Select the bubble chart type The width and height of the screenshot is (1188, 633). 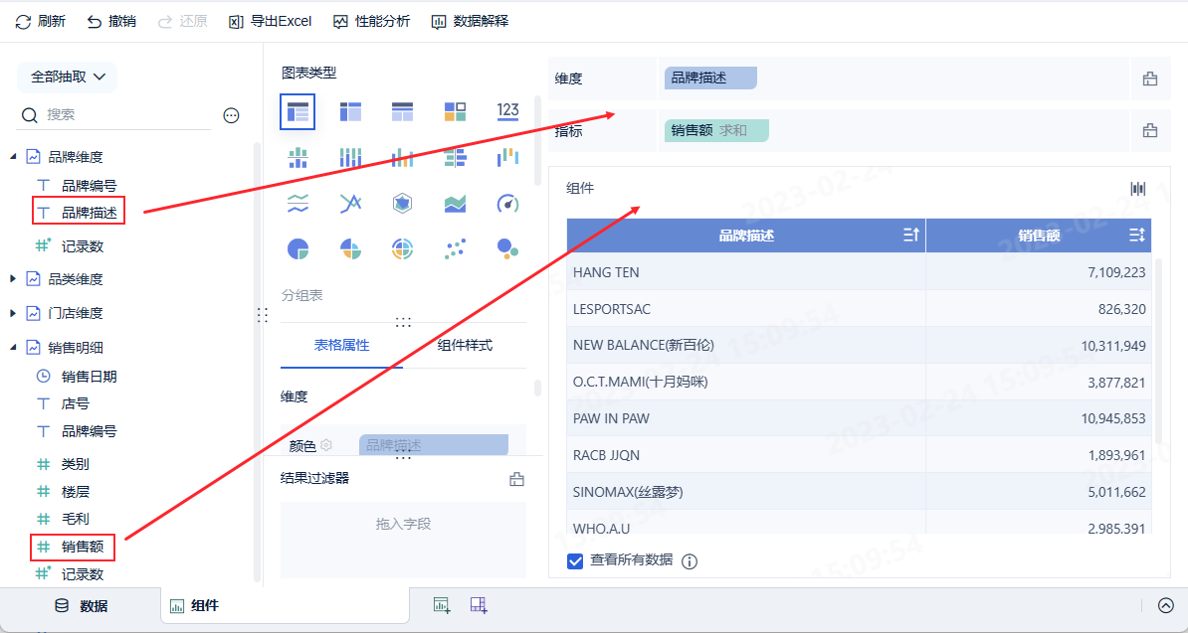pos(507,248)
